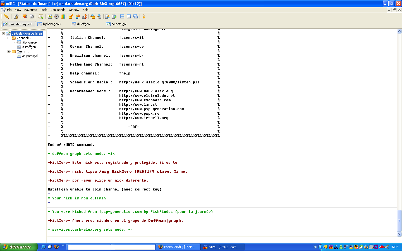Select ac-portugal query in the treebar
The image size is (402, 251).
pos(30,56)
